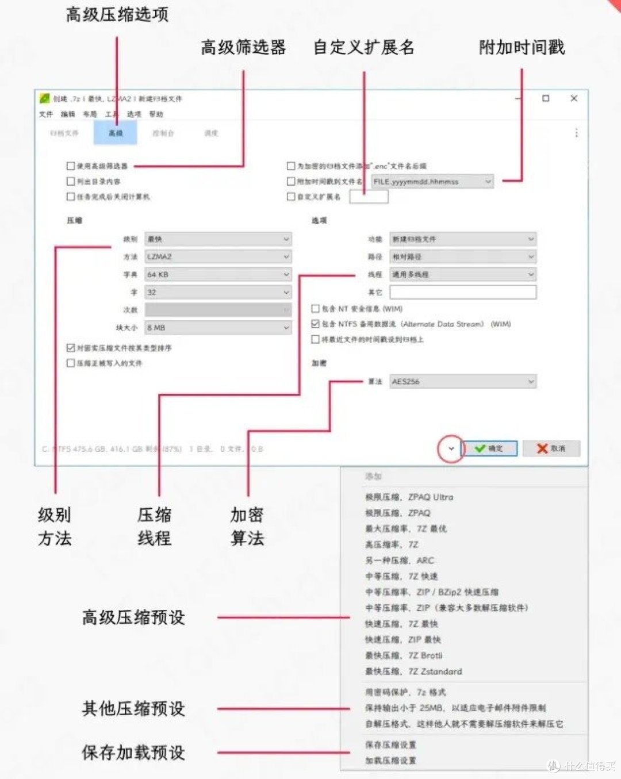Open the 字 dropdown showing 32

218,293
